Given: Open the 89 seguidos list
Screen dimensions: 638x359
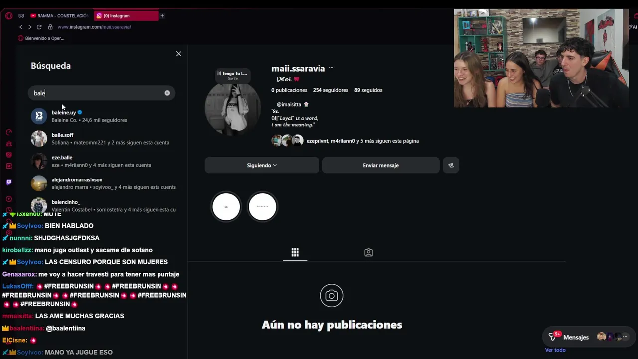Looking at the screenshot, I should pos(368,90).
